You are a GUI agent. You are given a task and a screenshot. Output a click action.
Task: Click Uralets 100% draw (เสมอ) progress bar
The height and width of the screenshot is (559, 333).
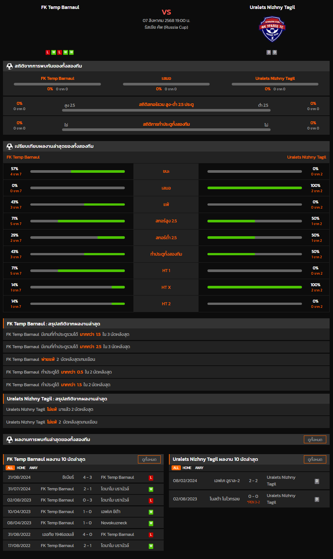[x=255, y=188]
